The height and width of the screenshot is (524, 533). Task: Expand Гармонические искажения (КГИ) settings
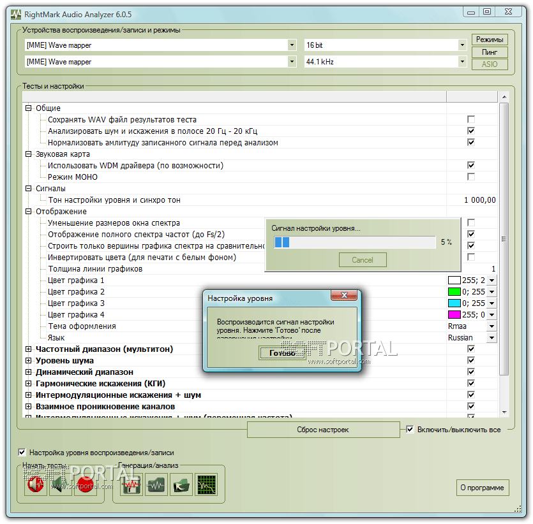pos(29,384)
